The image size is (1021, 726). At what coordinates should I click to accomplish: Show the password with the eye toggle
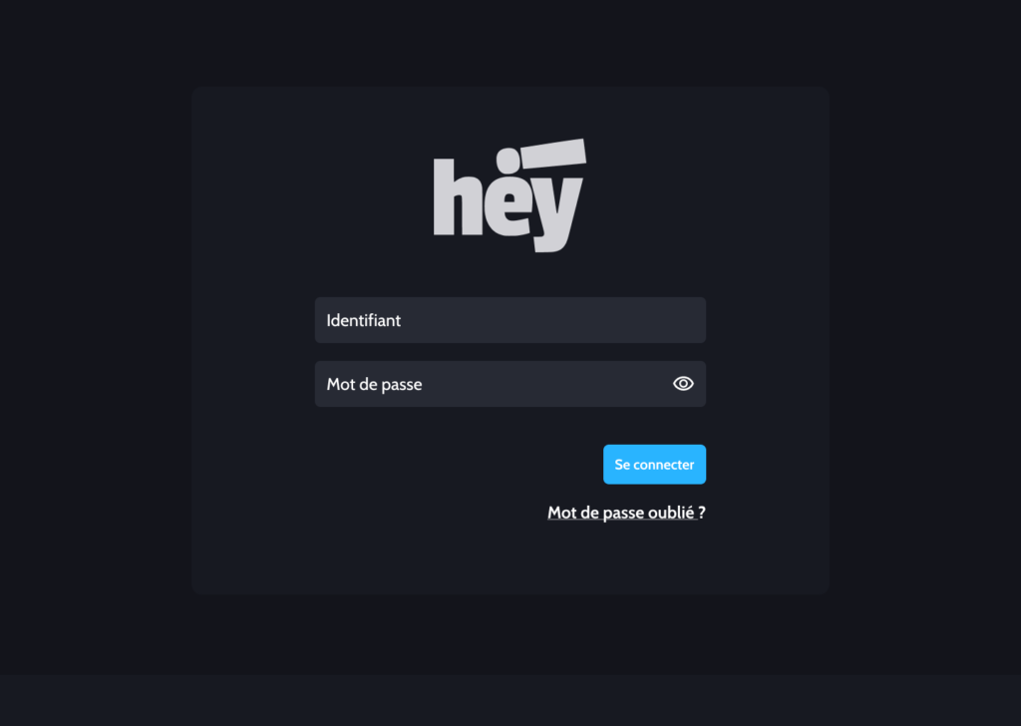[x=683, y=384]
